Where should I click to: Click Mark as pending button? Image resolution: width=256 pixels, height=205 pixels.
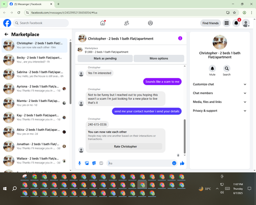[105, 58]
